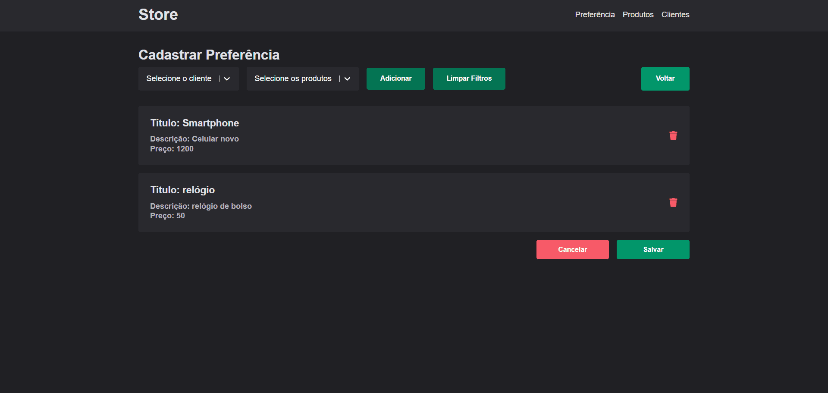
Task: Save the preference with Salvar
Action: tap(653, 249)
